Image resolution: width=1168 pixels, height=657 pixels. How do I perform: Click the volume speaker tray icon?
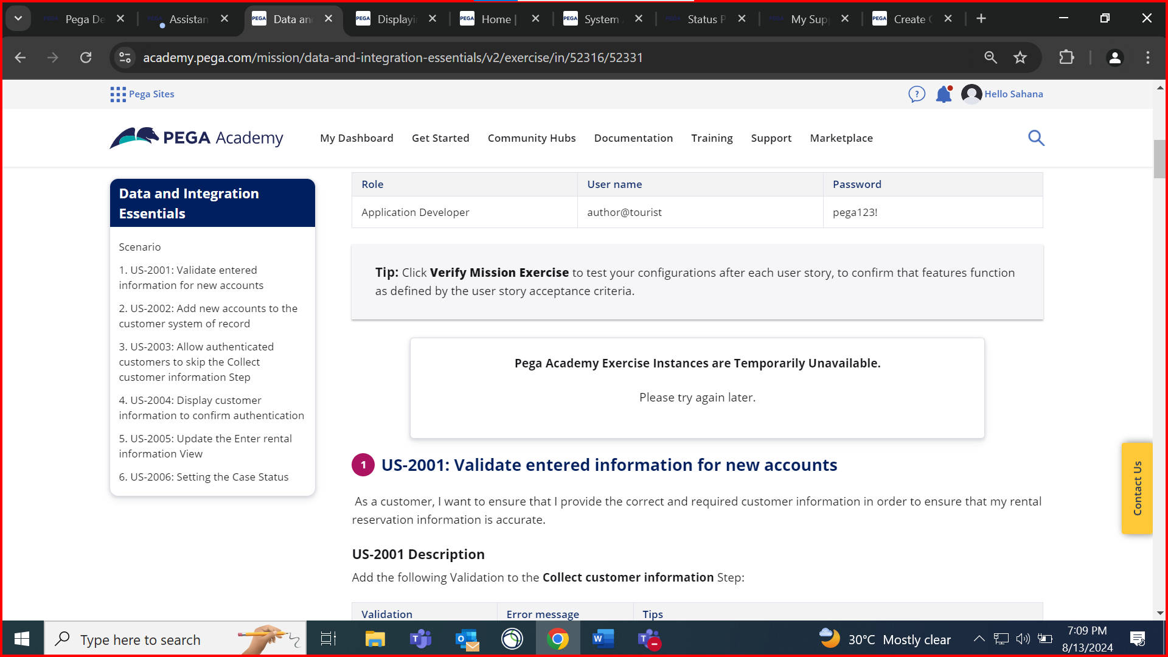(x=1023, y=639)
